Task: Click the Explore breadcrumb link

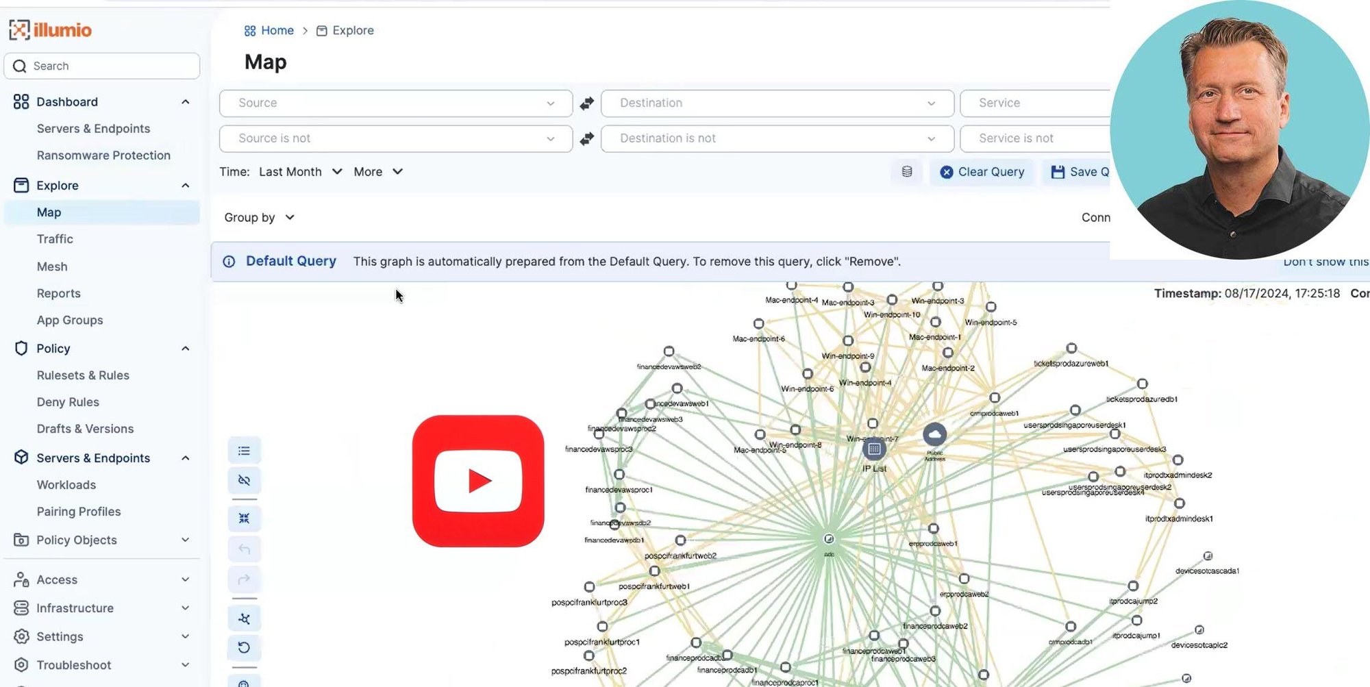Action: coord(353,31)
